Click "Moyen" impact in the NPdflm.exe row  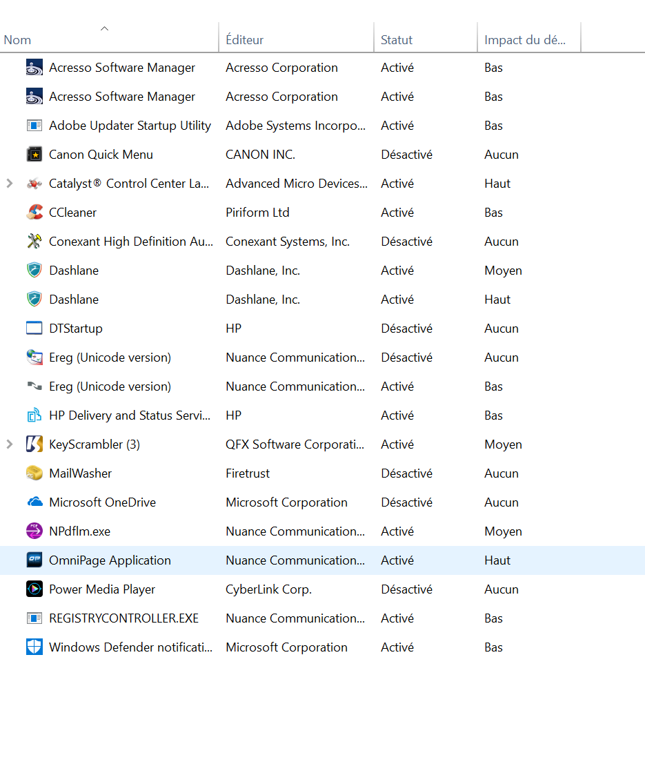tap(503, 531)
